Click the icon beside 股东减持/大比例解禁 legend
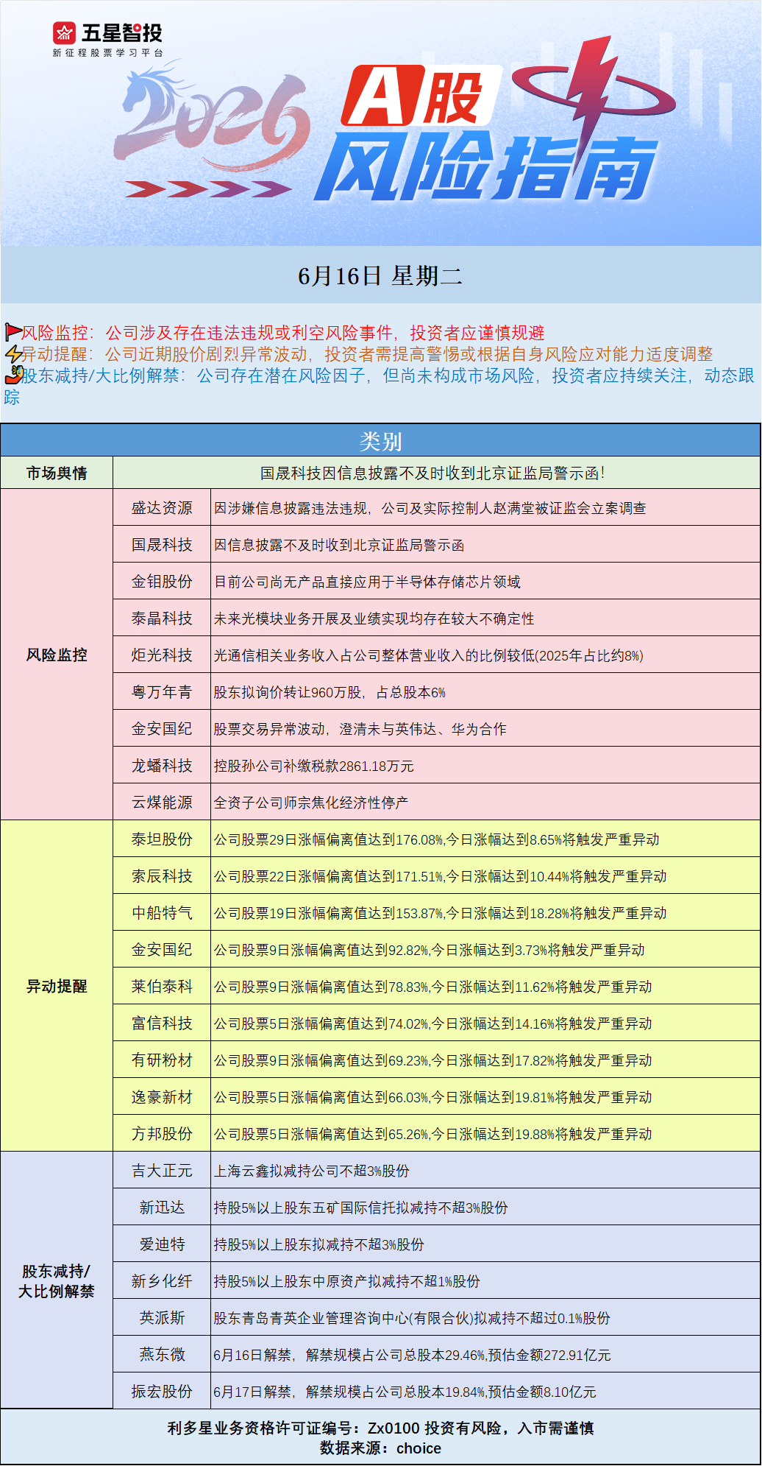This screenshot has height=1466, width=762. click(13, 375)
